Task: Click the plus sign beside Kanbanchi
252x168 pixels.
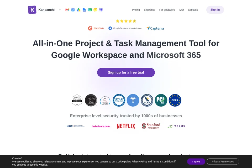Action: coord(60,10)
